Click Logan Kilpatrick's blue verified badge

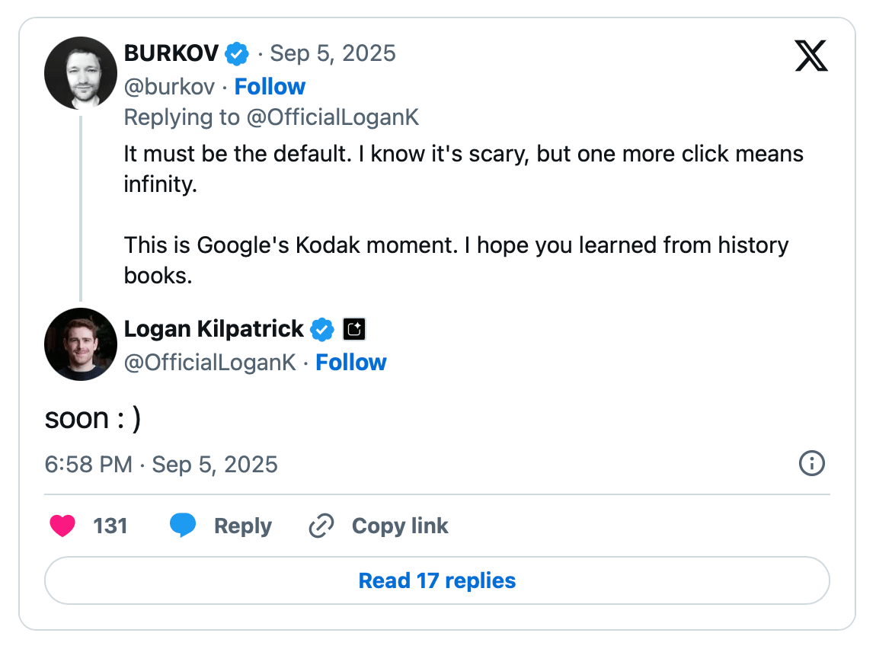322,329
